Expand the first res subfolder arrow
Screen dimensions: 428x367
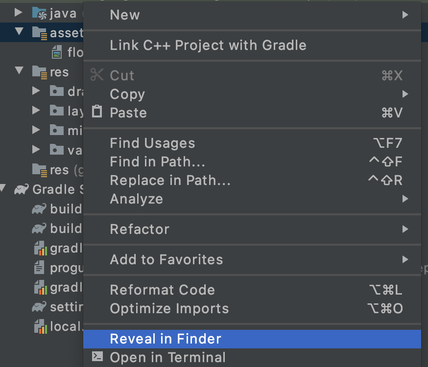36,91
